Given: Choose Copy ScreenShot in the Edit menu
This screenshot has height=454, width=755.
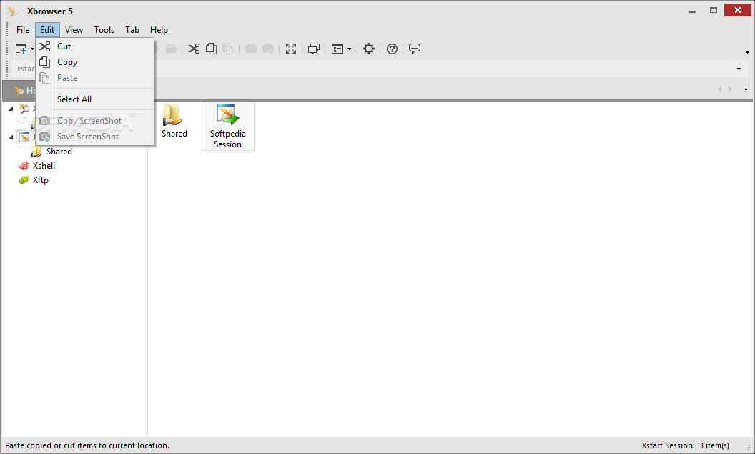Looking at the screenshot, I should 95,121.
